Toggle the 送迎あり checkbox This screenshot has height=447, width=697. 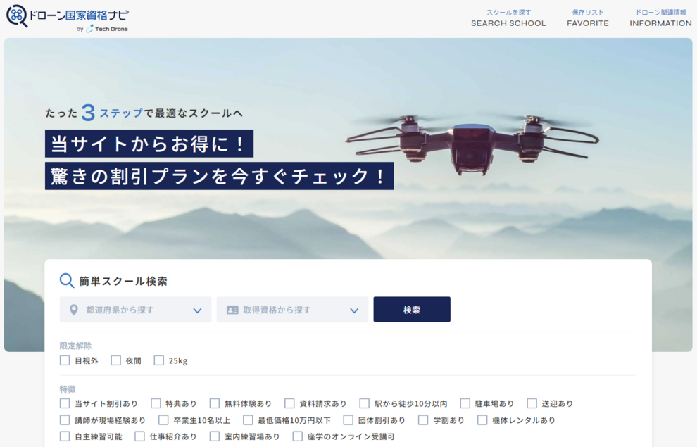coord(532,403)
